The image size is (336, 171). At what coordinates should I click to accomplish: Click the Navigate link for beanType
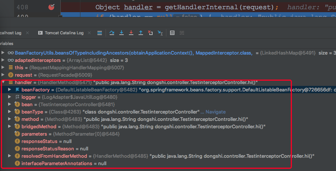pyautogui.click(x=216, y=112)
